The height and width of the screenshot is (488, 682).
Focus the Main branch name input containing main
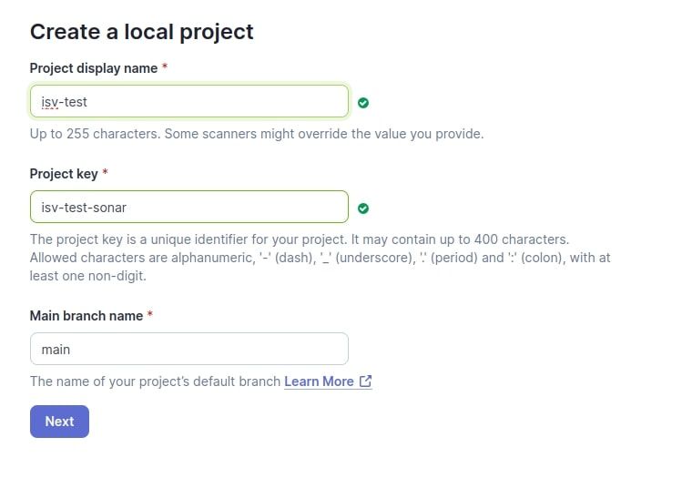(189, 349)
